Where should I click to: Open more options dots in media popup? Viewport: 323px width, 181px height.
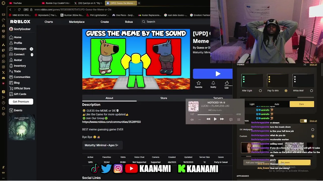coord(199,120)
